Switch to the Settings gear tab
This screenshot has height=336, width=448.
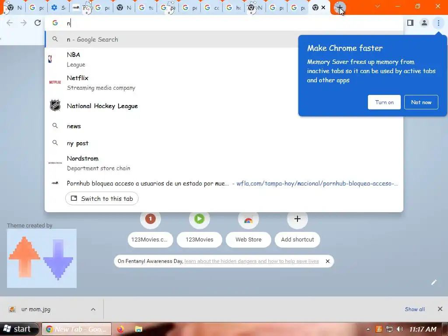[x=58, y=8]
